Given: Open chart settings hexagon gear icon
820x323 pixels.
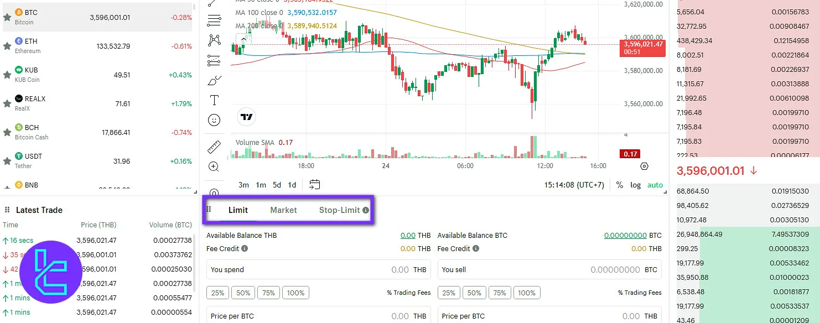Looking at the screenshot, I should [x=644, y=166].
